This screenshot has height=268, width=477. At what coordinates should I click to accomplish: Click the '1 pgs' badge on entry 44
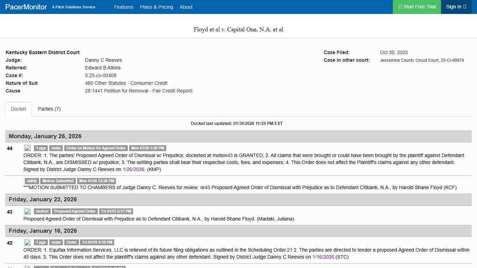coord(40,148)
